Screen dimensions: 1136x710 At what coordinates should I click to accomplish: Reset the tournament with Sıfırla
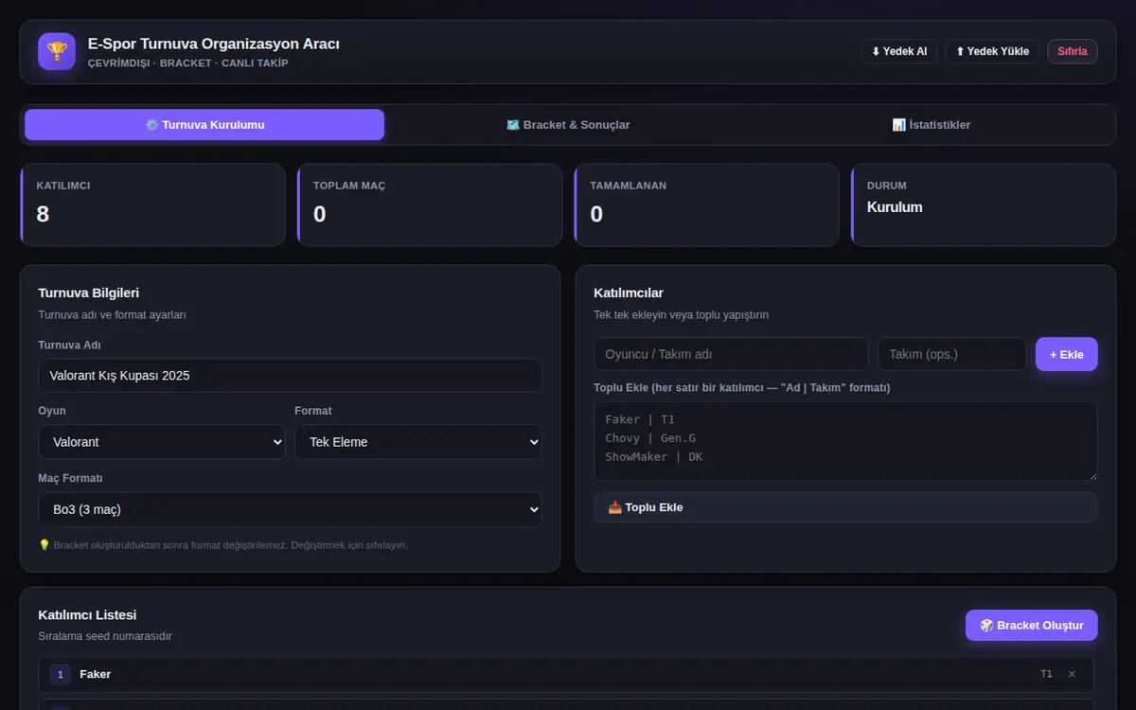pos(1073,51)
